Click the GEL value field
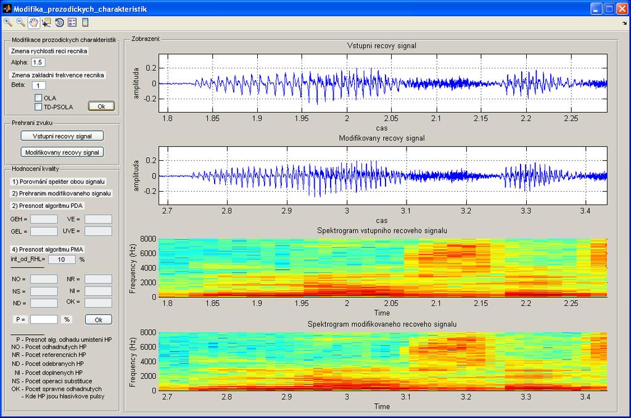This screenshot has height=418, width=631. 44,231
